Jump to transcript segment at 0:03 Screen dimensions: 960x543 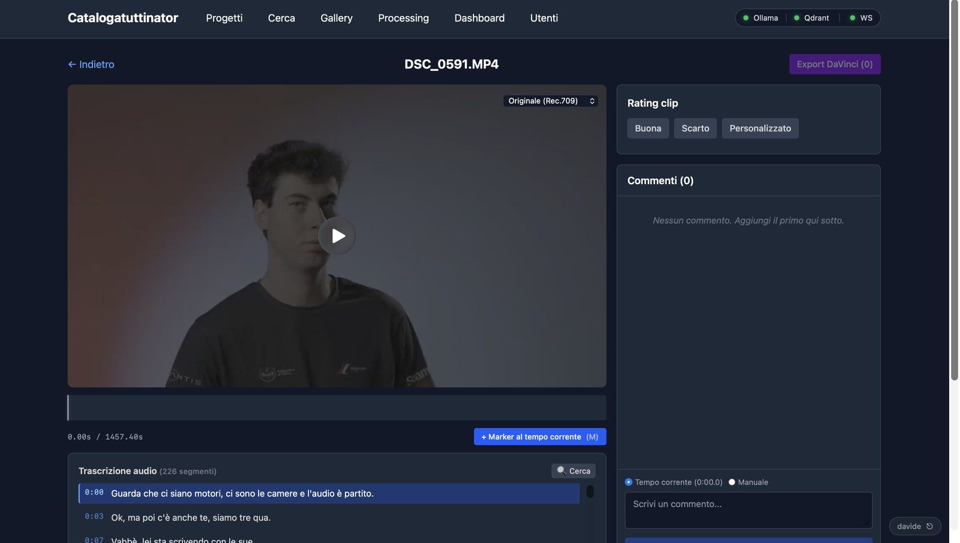(329, 517)
